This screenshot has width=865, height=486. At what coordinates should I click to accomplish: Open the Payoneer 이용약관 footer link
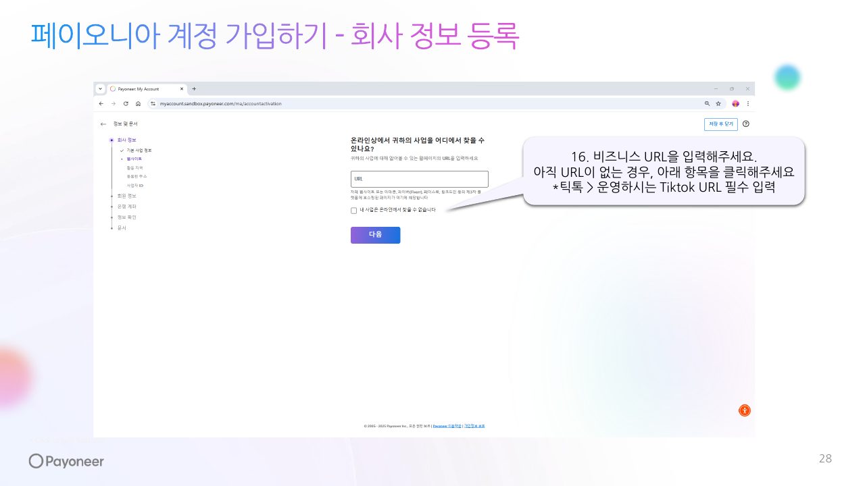pyautogui.click(x=447, y=427)
